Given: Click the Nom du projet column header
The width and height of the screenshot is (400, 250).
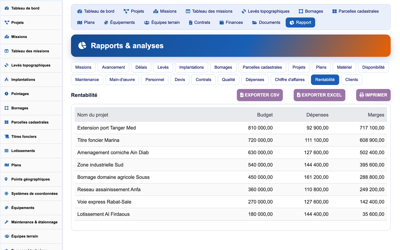Looking at the screenshot, I should point(93,115).
